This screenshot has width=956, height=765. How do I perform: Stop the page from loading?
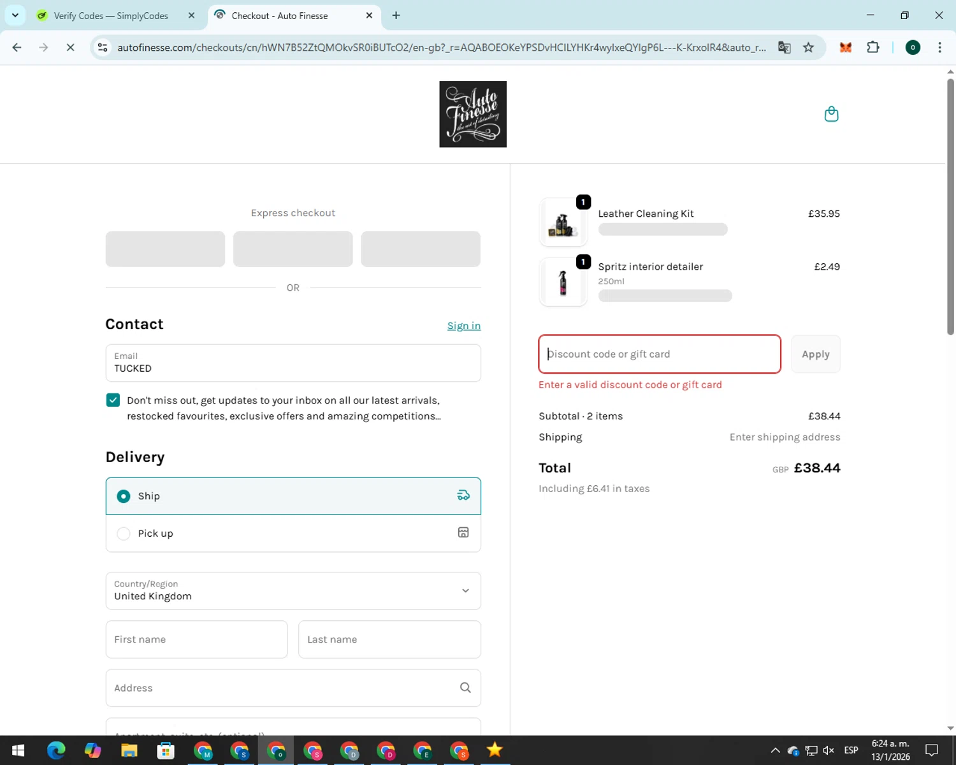pos(70,47)
